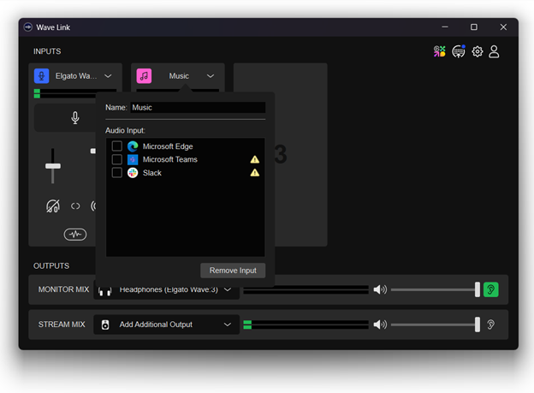Click the Microsoft Edge label in audio list
Image resolution: width=534 pixels, height=393 pixels.
168,146
